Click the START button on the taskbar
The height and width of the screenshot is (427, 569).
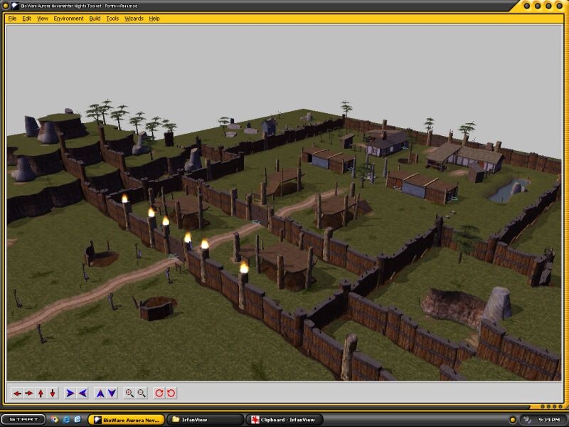(x=23, y=419)
